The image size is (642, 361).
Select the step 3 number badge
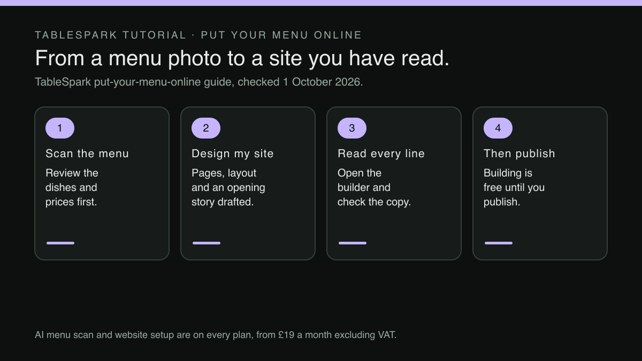(x=352, y=128)
